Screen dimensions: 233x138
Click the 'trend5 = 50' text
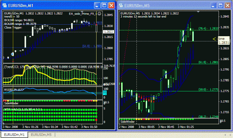coord(12,16)
